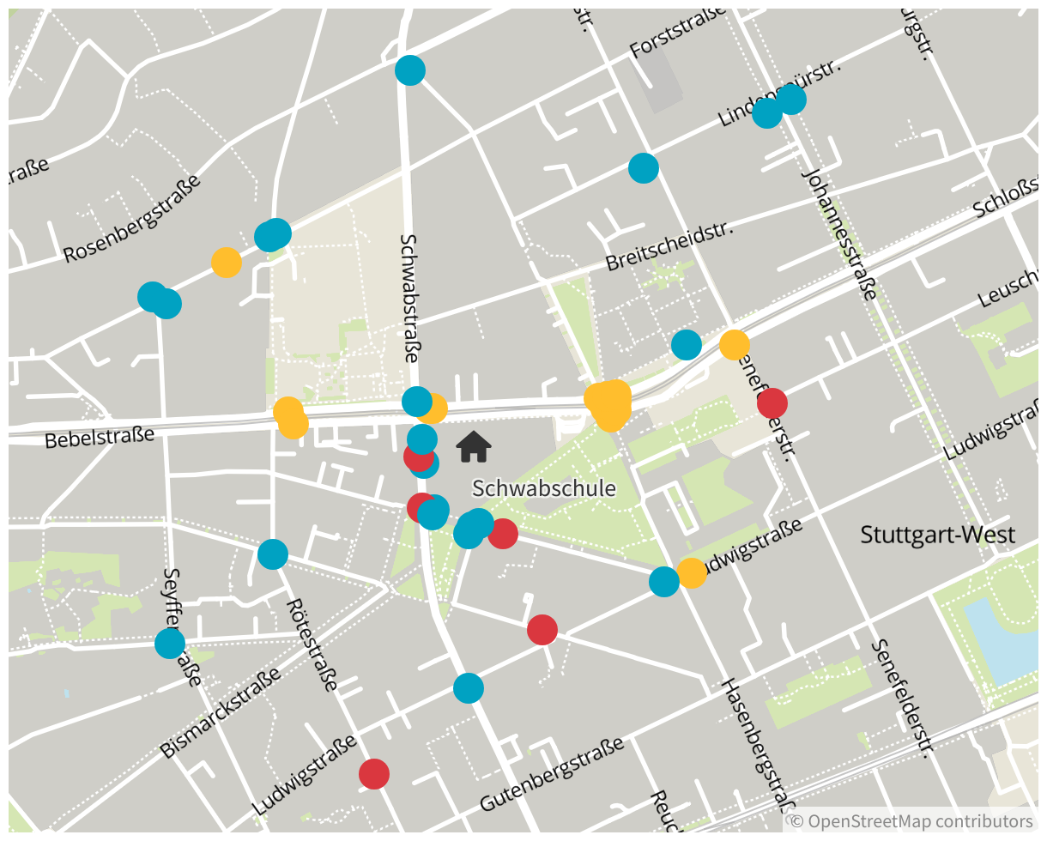This screenshot has width=1047, height=841.
Task: Click the yellow marker near Schloßstraße and Senefelderstr.
Action: [x=734, y=344]
